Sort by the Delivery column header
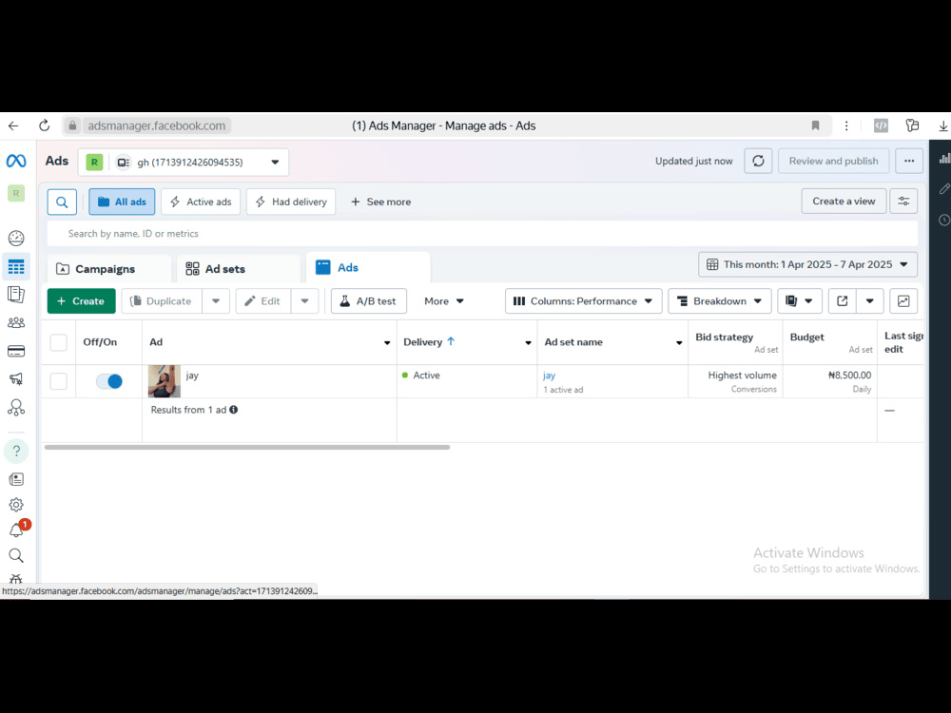951x713 pixels. pyautogui.click(x=429, y=342)
